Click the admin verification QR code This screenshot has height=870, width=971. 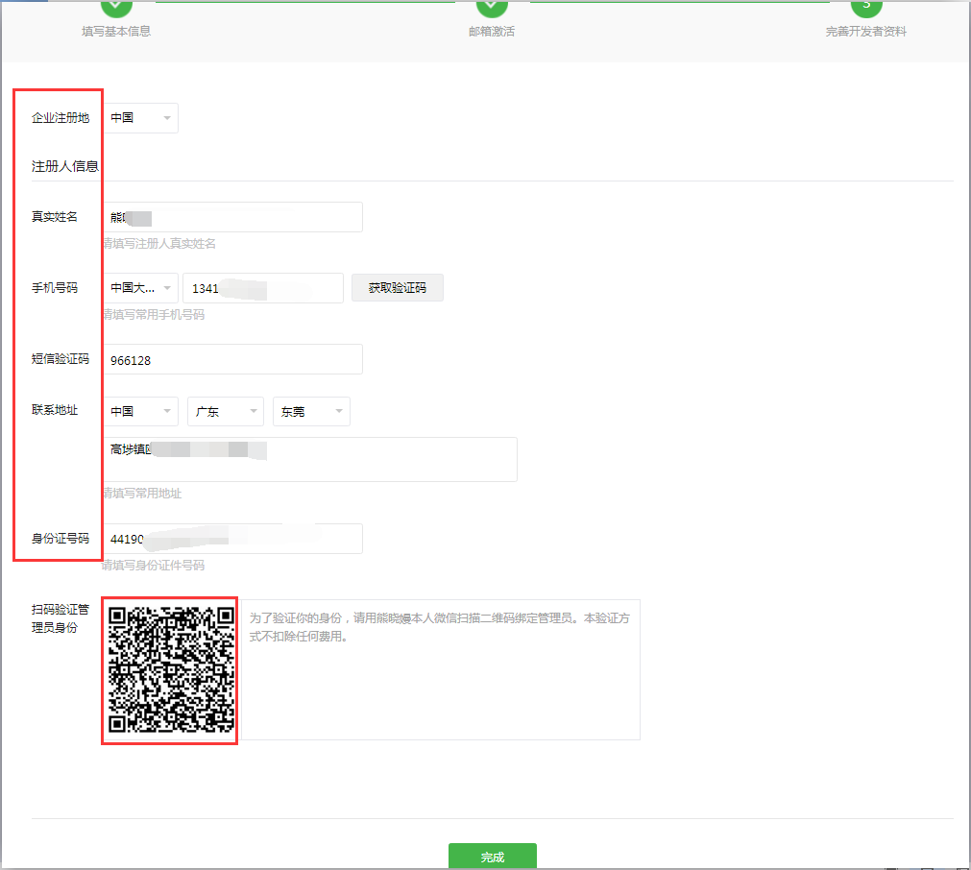pyautogui.click(x=170, y=669)
